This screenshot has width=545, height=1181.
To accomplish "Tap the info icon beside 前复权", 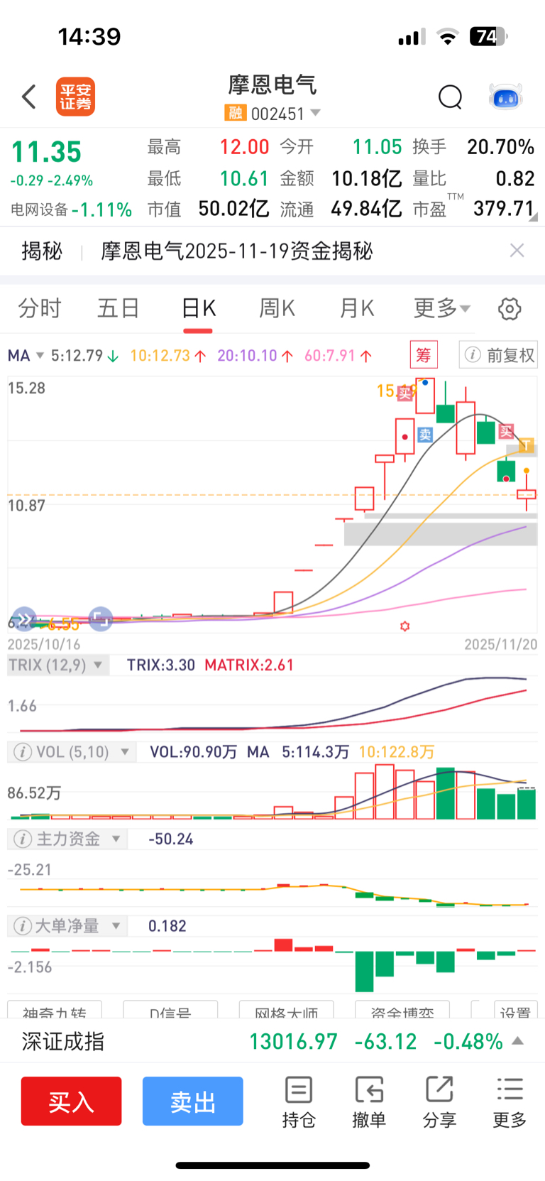I will [x=473, y=354].
